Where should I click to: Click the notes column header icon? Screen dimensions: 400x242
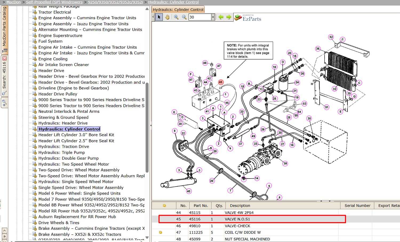[x=164, y=205]
